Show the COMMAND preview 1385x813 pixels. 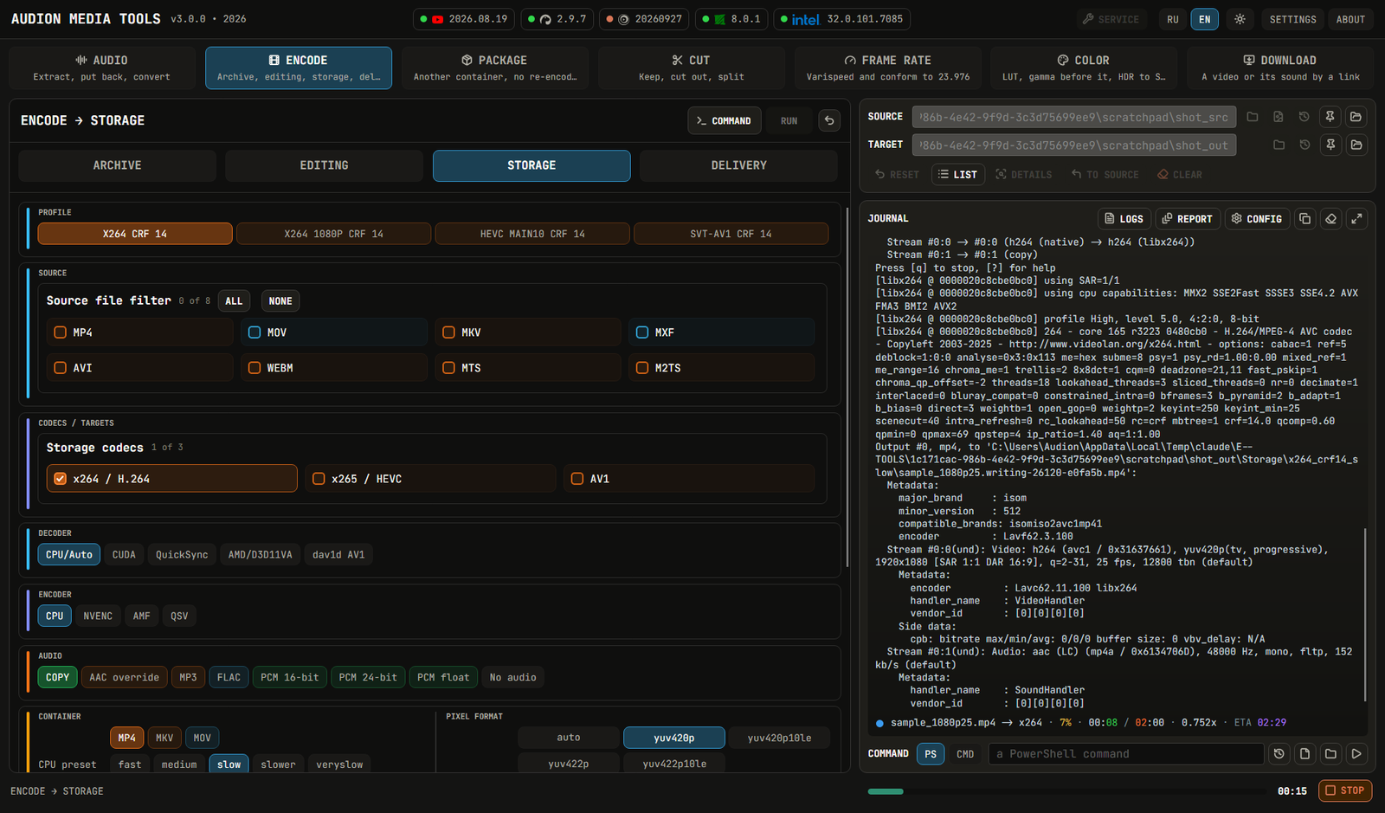pos(725,120)
